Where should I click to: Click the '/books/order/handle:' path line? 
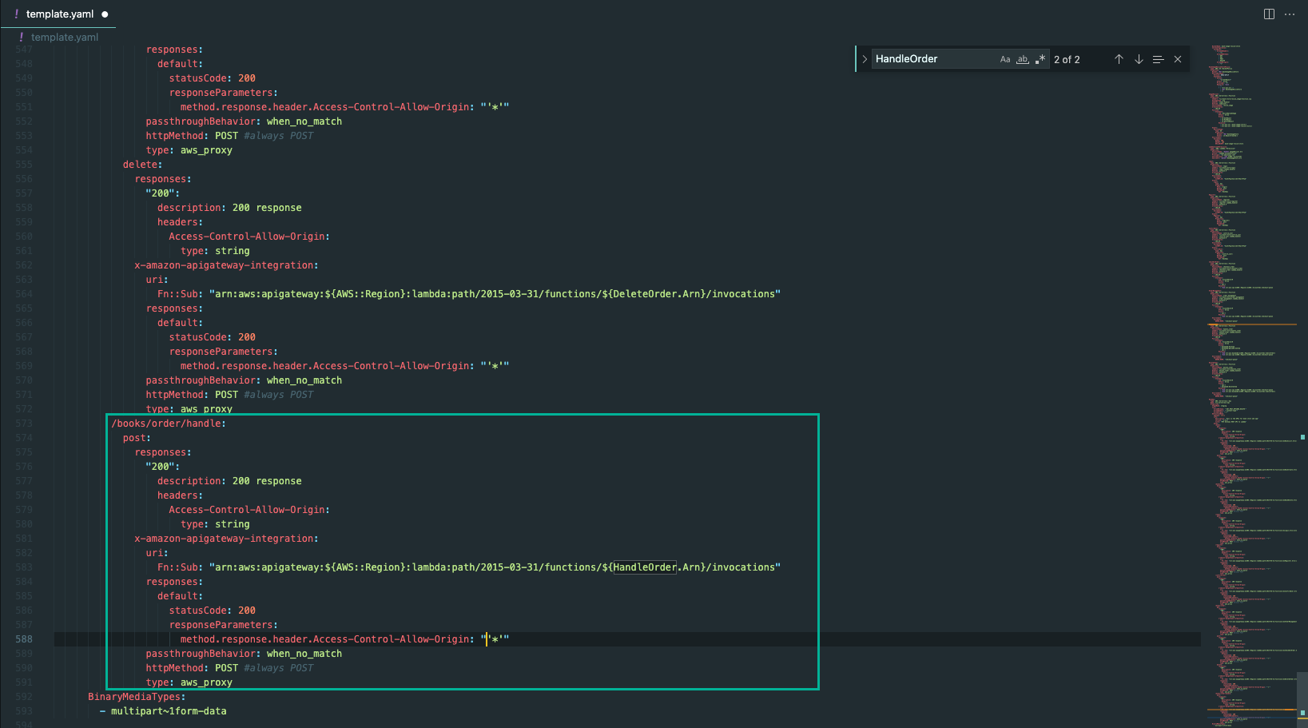click(x=169, y=424)
